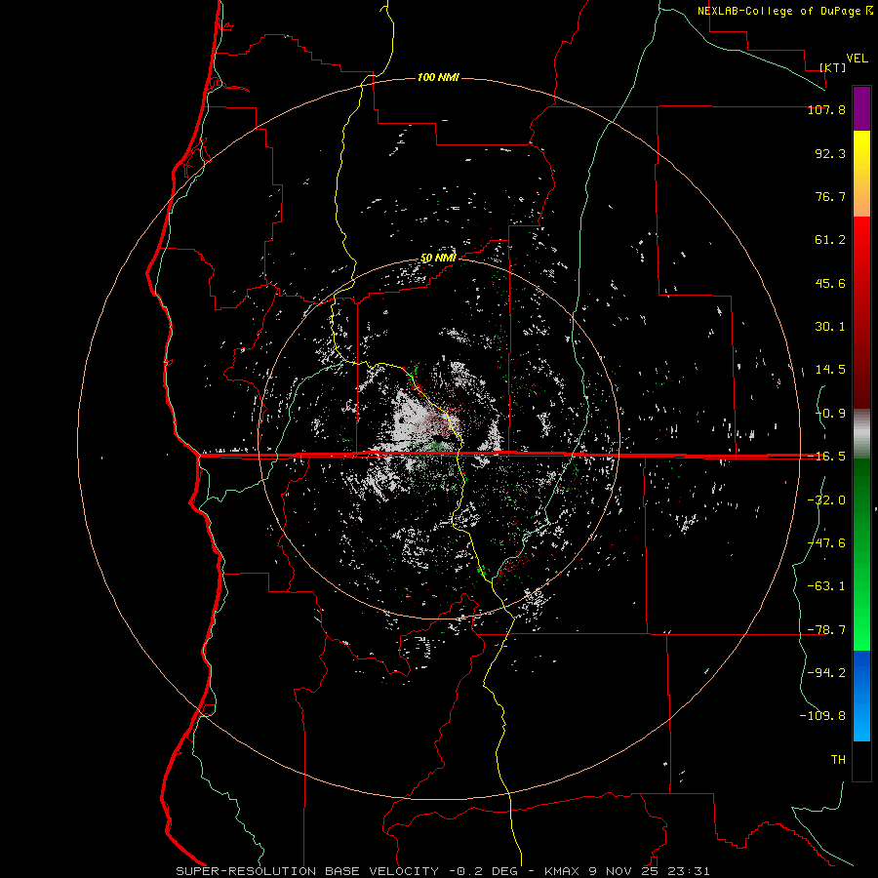Viewport: 878px width, 878px height.
Task: Click the 100 NMI range ring label
Action: point(438,77)
